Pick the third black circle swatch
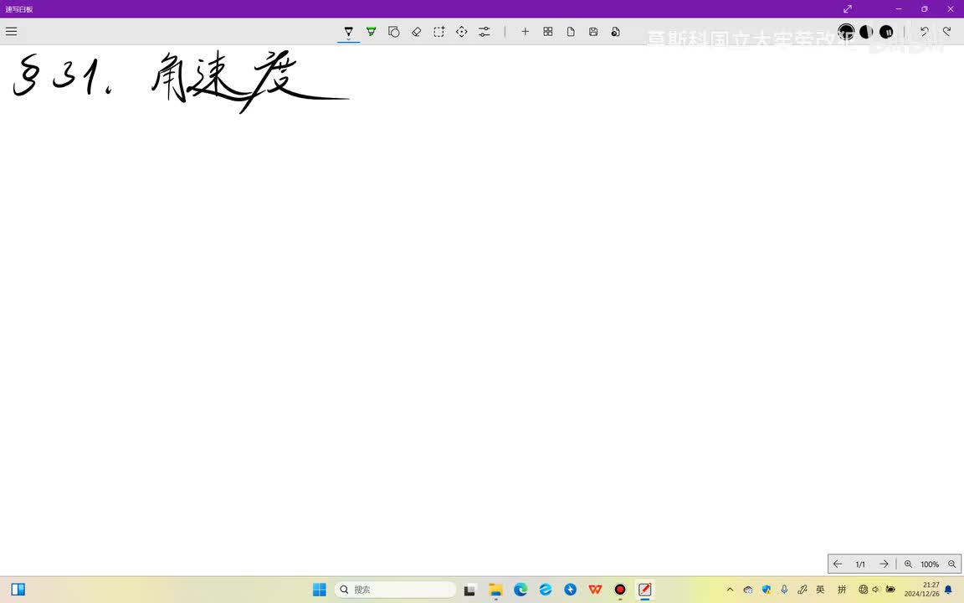 click(x=886, y=31)
